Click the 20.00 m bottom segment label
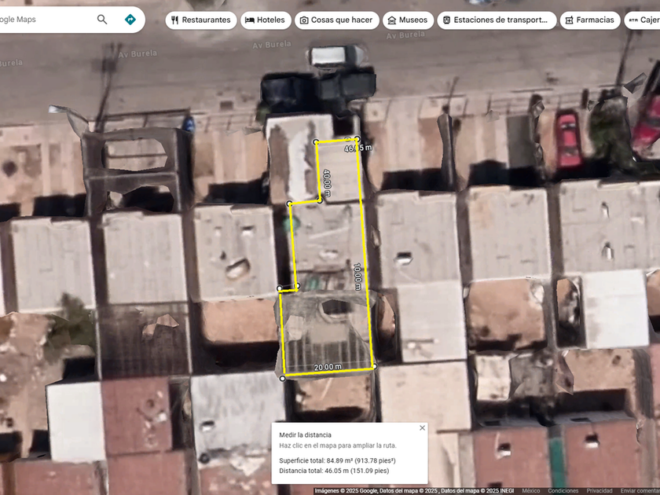The height and width of the screenshot is (495, 660). click(x=328, y=367)
